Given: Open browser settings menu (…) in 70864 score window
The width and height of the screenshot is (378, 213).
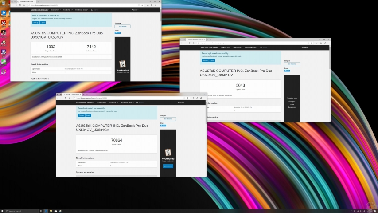Looking at the screenshot, I should [x=205, y=98].
